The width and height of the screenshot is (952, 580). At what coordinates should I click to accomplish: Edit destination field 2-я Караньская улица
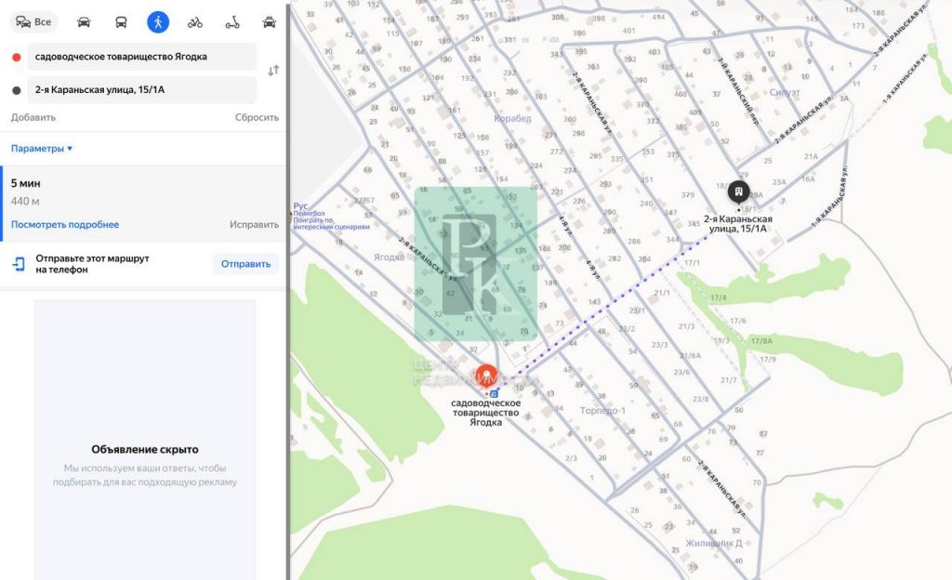141,90
